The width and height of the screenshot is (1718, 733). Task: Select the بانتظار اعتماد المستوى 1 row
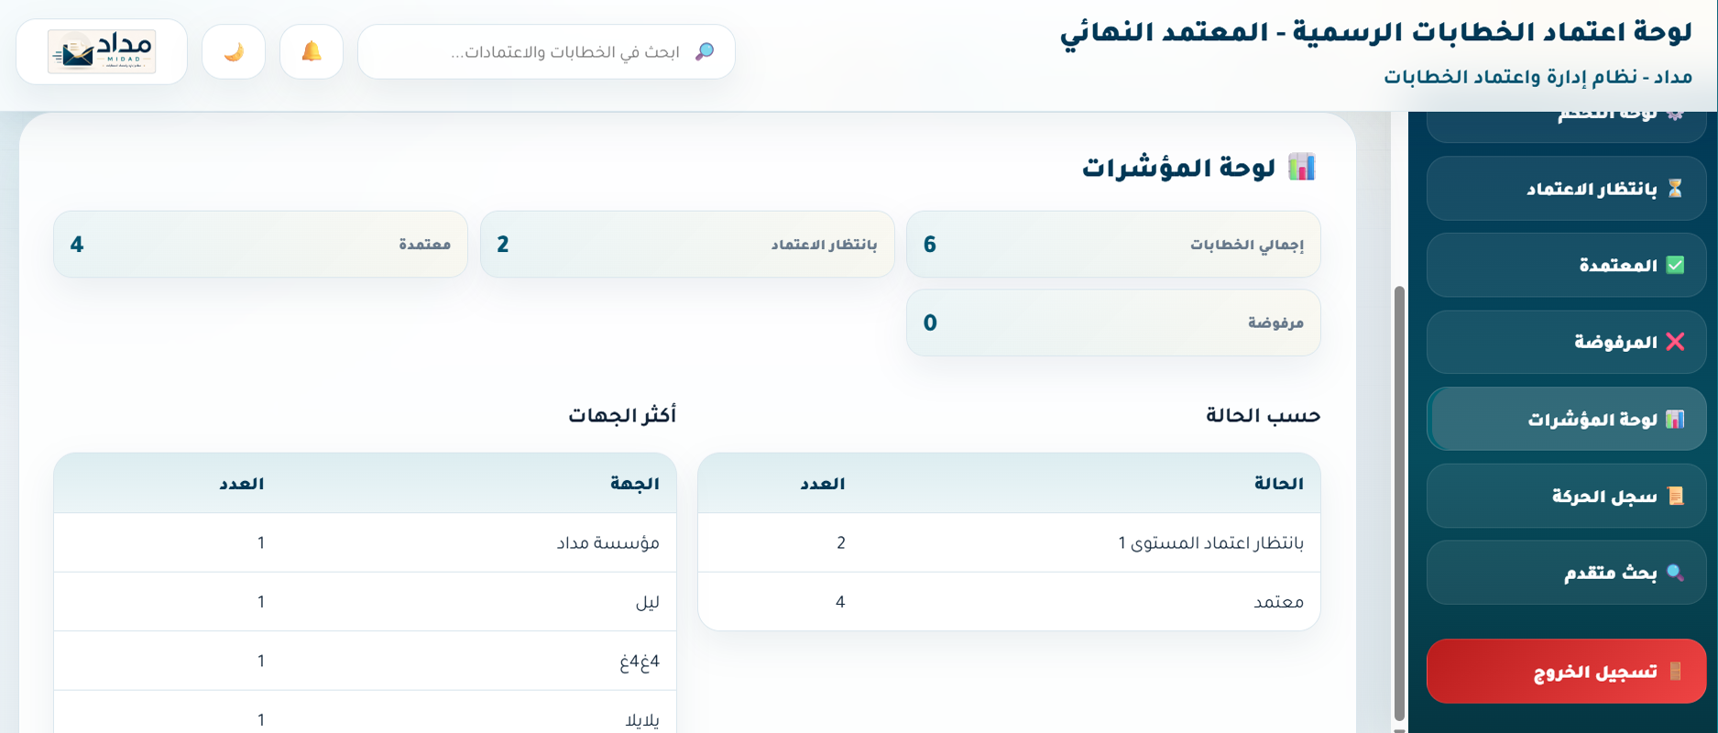click(1009, 542)
